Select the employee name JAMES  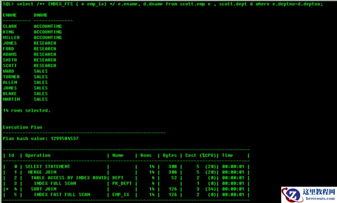tap(9, 88)
